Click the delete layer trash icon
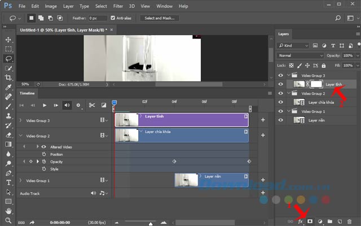Screen dimensions: 361x226 pyautogui.click(x=350, y=221)
